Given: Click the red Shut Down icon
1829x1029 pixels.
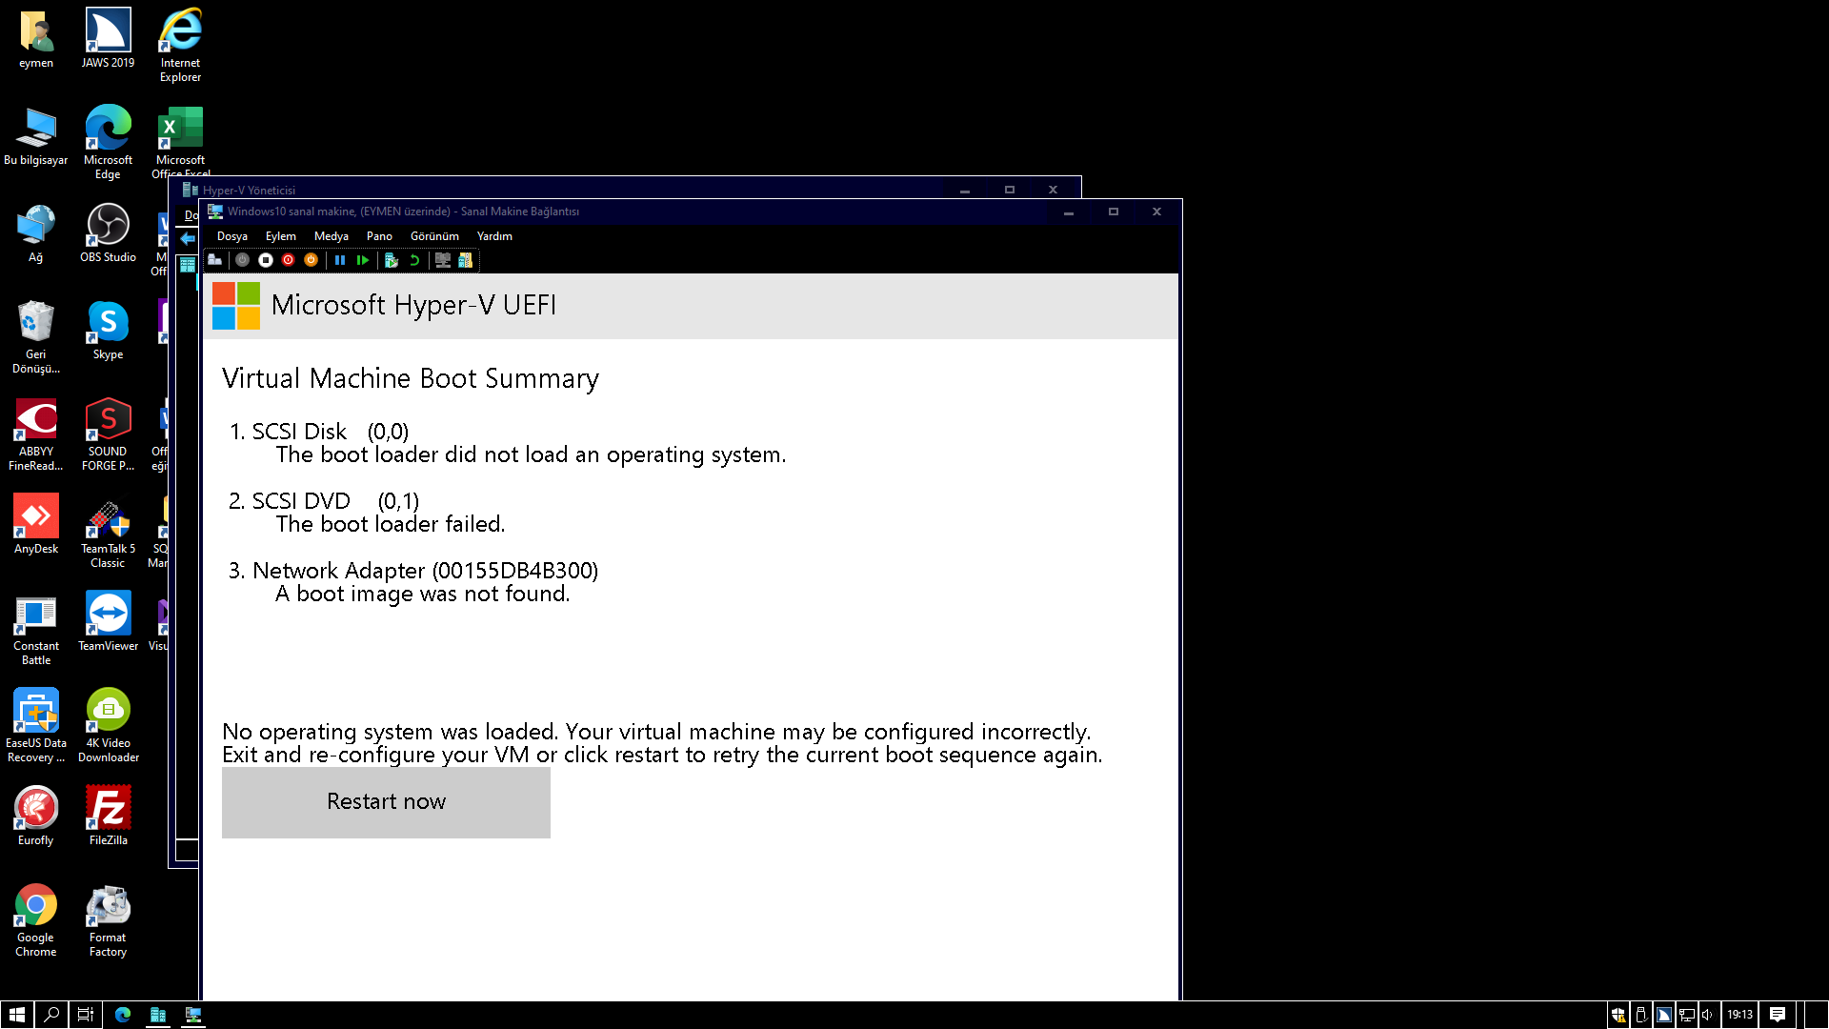Looking at the screenshot, I should 289,260.
